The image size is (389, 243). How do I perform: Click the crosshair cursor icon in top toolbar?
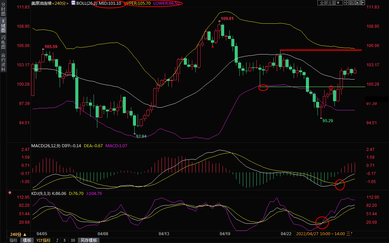[346, 3]
